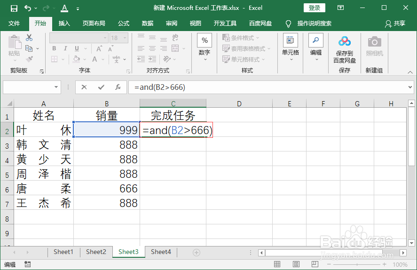
Task: Cut selection with scissors icon
Action: coord(29,38)
